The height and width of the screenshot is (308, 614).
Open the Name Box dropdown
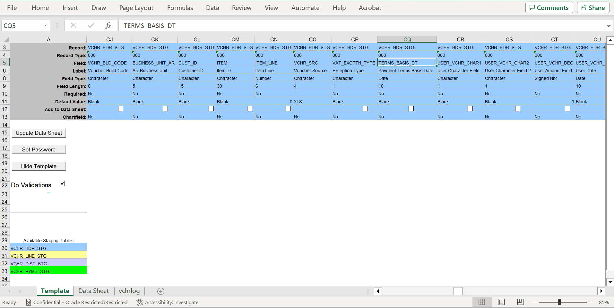click(x=46, y=25)
